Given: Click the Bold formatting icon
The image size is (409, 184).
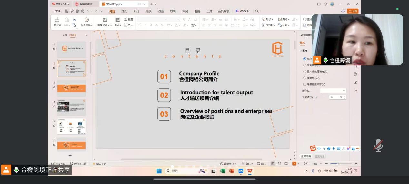Looking at the screenshot, I should (x=139, y=25).
